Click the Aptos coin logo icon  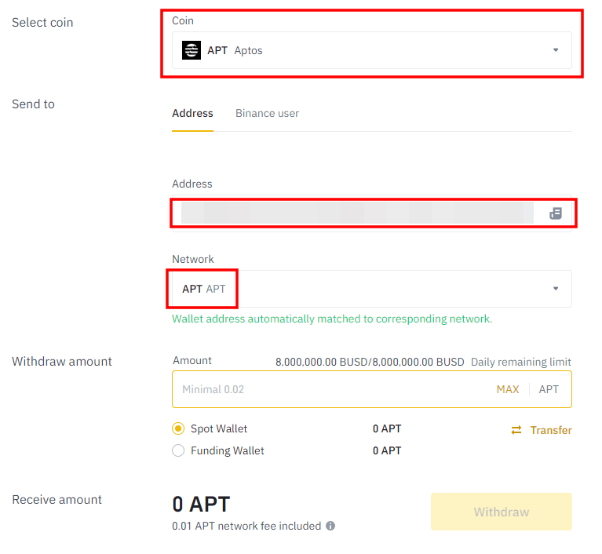coord(192,50)
